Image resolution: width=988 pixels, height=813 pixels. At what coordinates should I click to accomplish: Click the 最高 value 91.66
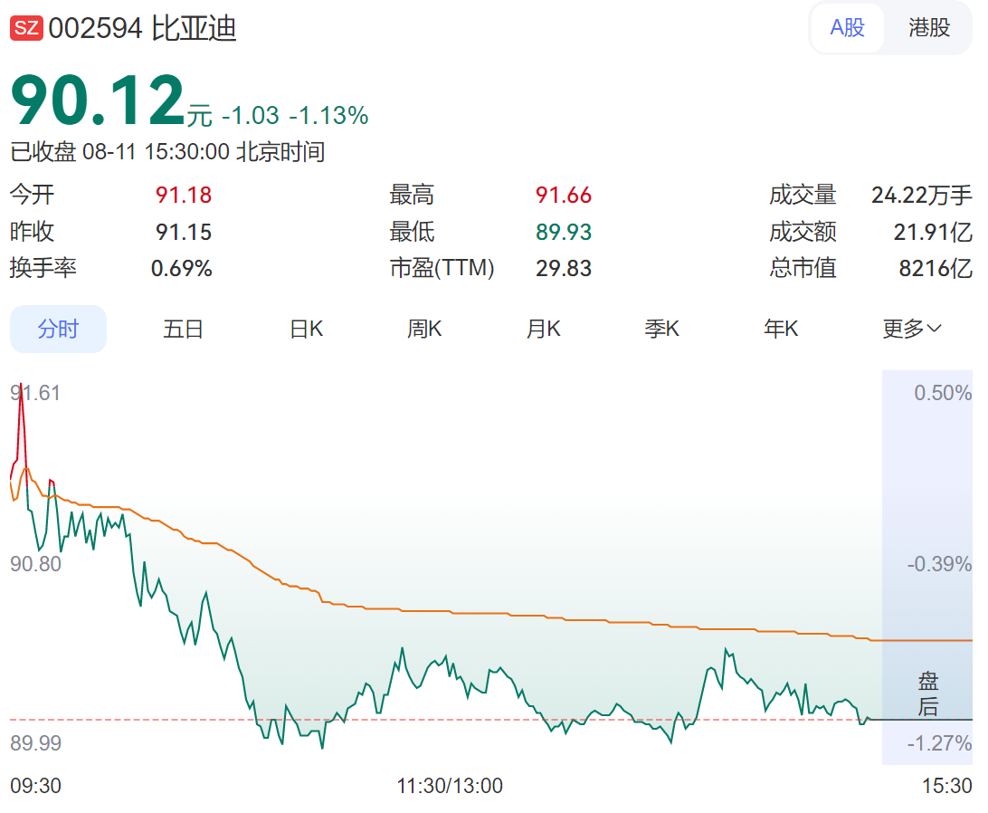(564, 195)
